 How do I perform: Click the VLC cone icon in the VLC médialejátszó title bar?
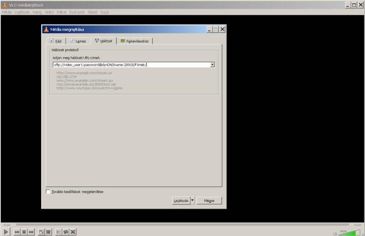point(5,5)
